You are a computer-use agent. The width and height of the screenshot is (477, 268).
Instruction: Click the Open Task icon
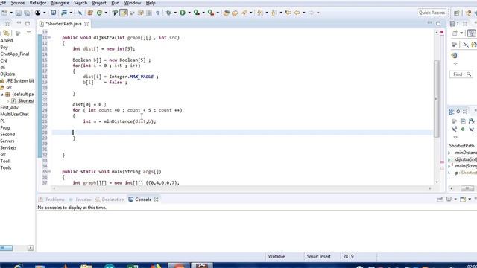click(x=235, y=13)
